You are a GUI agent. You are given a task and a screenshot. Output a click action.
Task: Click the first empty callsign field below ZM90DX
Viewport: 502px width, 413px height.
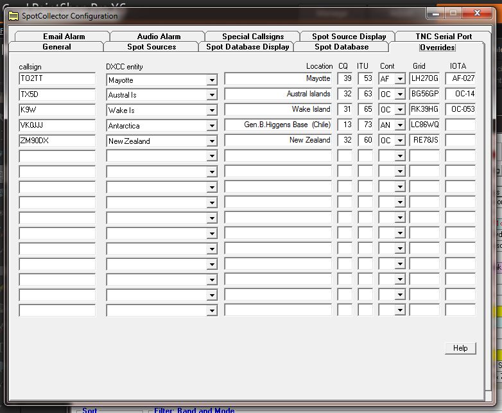pyautogui.click(x=57, y=155)
